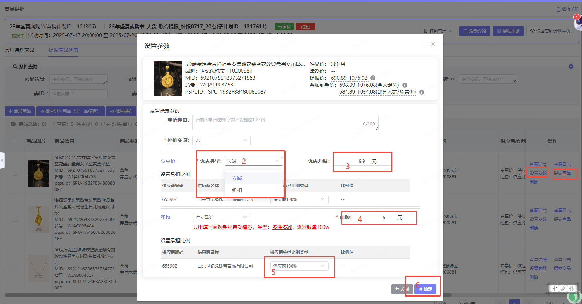The height and width of the screenshot is (304, 582).
Task: Open the 外推资源 dropdown
Action: 221,141
